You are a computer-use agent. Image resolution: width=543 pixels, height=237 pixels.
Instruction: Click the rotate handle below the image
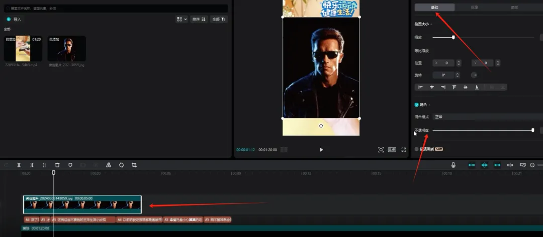click(321, 126)
